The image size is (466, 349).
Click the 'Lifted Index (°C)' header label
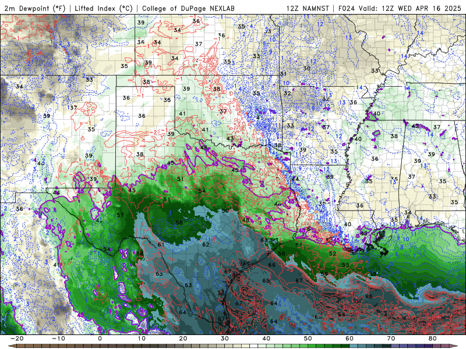pyautogui.click(x=104, y=8)
